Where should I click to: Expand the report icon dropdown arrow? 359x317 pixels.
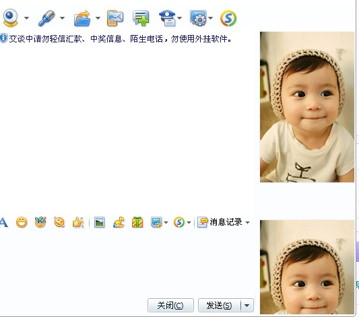[x=180, y=18]
